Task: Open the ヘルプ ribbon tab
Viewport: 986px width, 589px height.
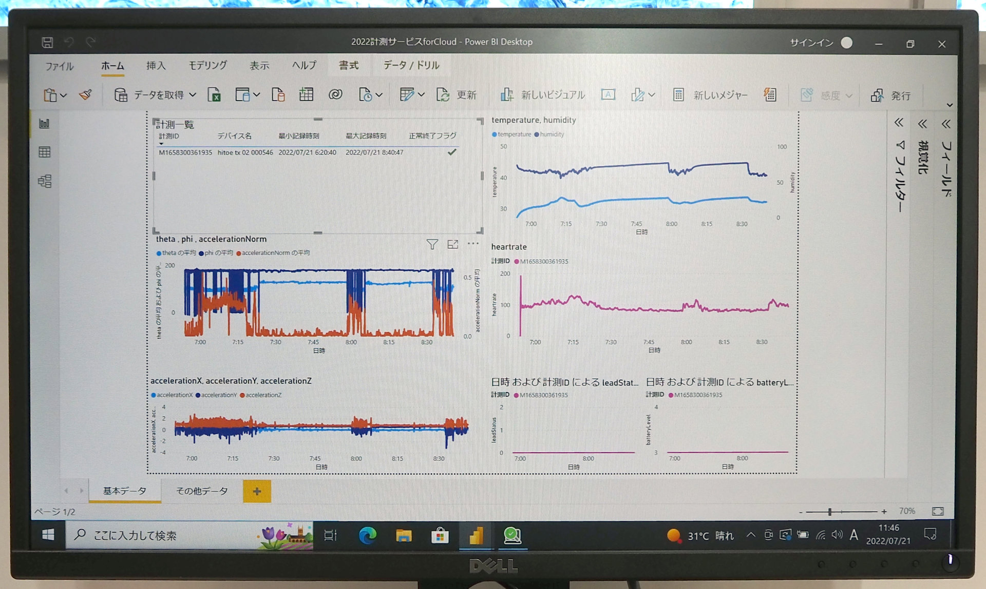Action: [x=304, y=66]
